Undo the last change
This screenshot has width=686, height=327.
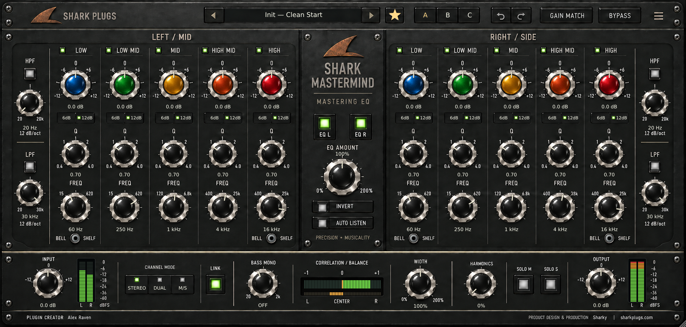point(501,15)
